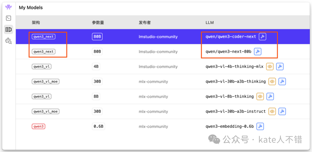The height and width of the screenshot is (152, 312).
Task: Click 80B badge in qwen3-next-80b row
Action: pyautogui.click(x=97, y=52)
